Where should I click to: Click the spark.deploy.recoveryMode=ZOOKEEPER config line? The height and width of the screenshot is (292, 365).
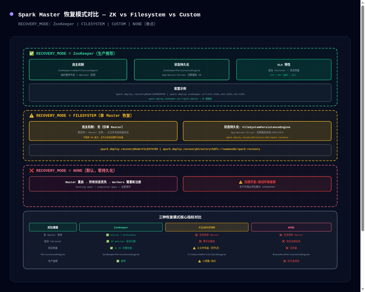coord(180,94)
